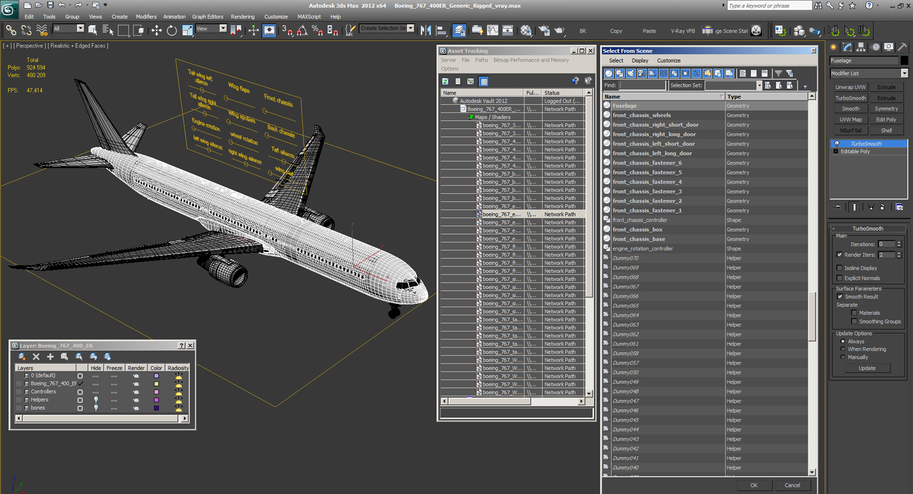Open Select by Name tool
913x494 pixels.
point(108,30)
